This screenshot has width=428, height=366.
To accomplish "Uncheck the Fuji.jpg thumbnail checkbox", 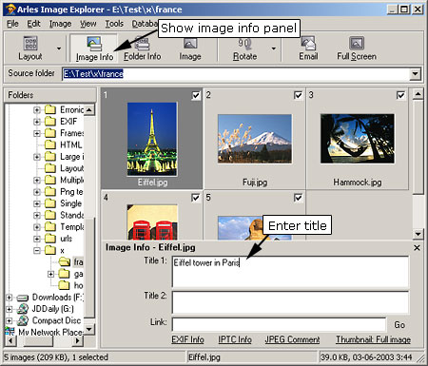I will 298,95.
